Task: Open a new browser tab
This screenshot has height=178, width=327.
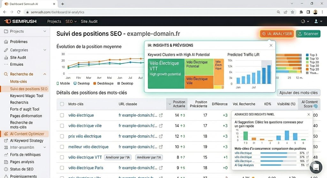Action: (63, 4)
